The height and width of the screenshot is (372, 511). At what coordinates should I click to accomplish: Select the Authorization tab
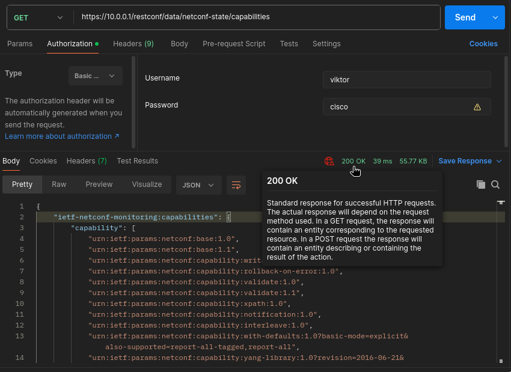click(x=73, y=44)
